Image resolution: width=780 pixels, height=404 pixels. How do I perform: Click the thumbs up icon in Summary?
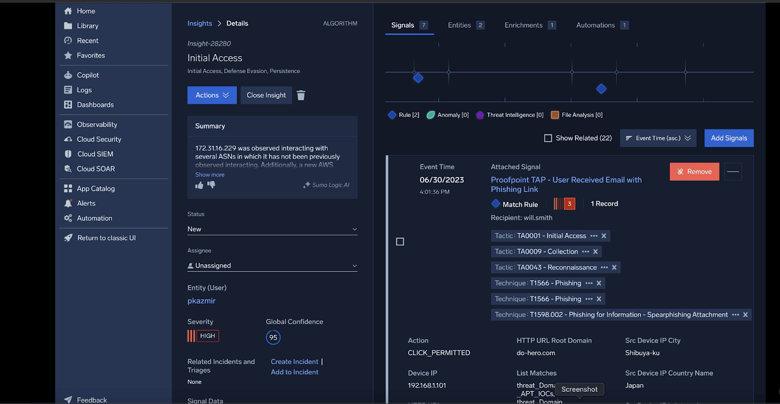point(199,185)
